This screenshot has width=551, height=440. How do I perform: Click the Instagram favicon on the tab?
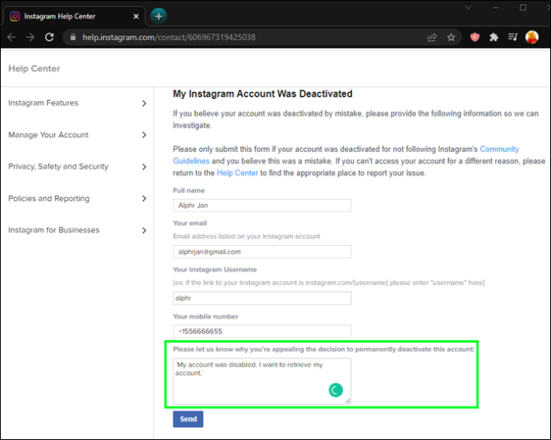point(14,17)
